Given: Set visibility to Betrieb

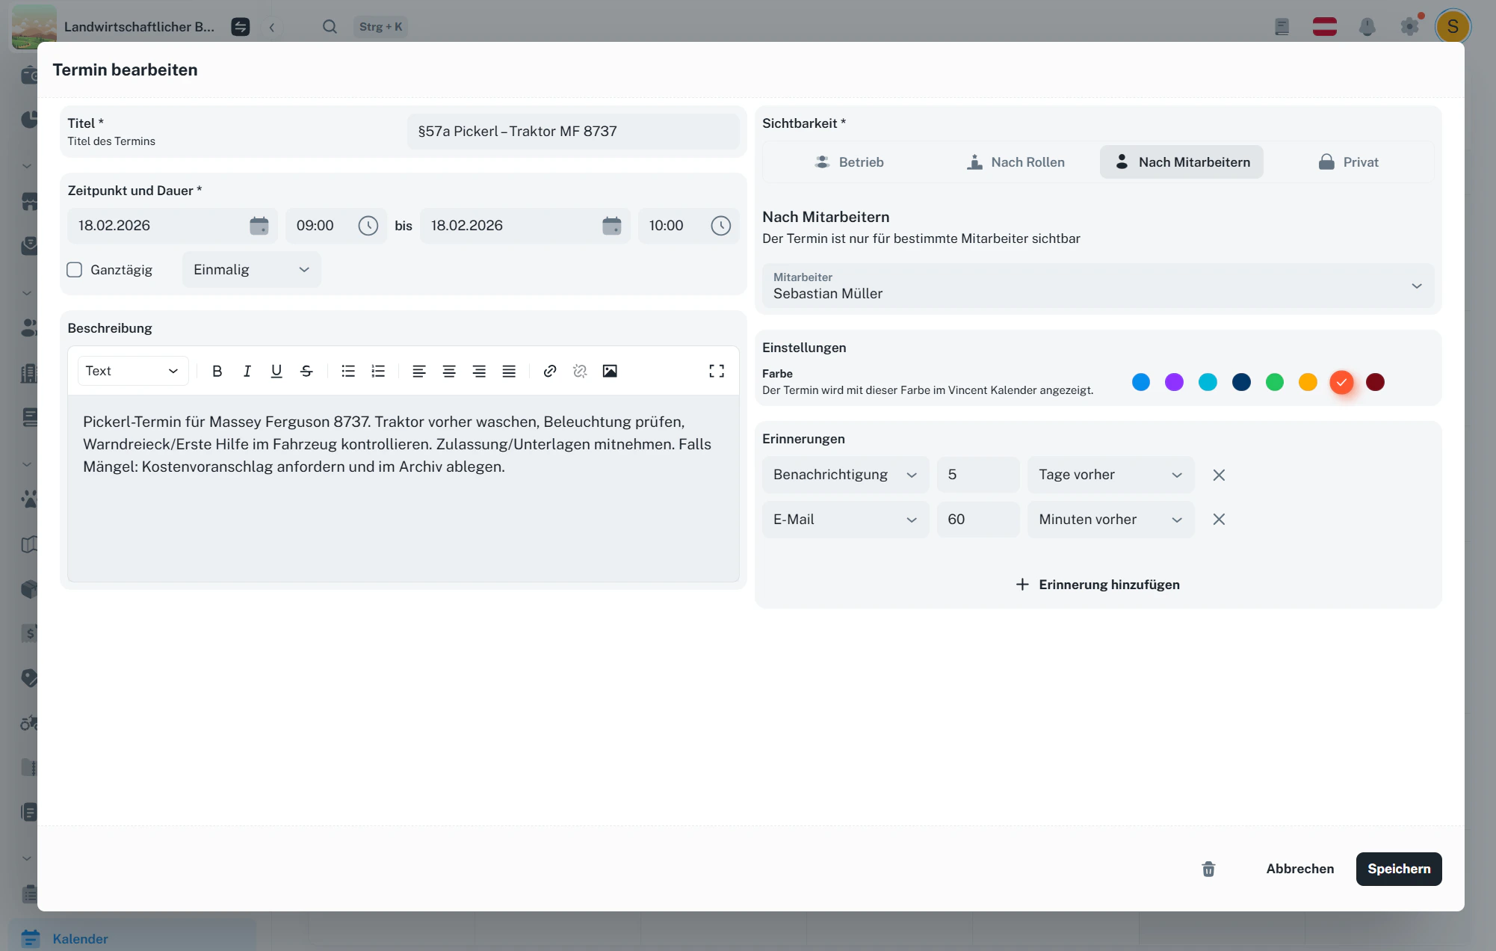Looking at the screenshot, I should (849, 162).
